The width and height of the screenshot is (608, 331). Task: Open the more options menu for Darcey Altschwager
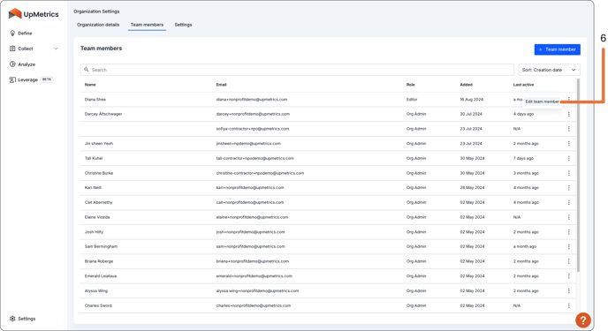point(569,114)
